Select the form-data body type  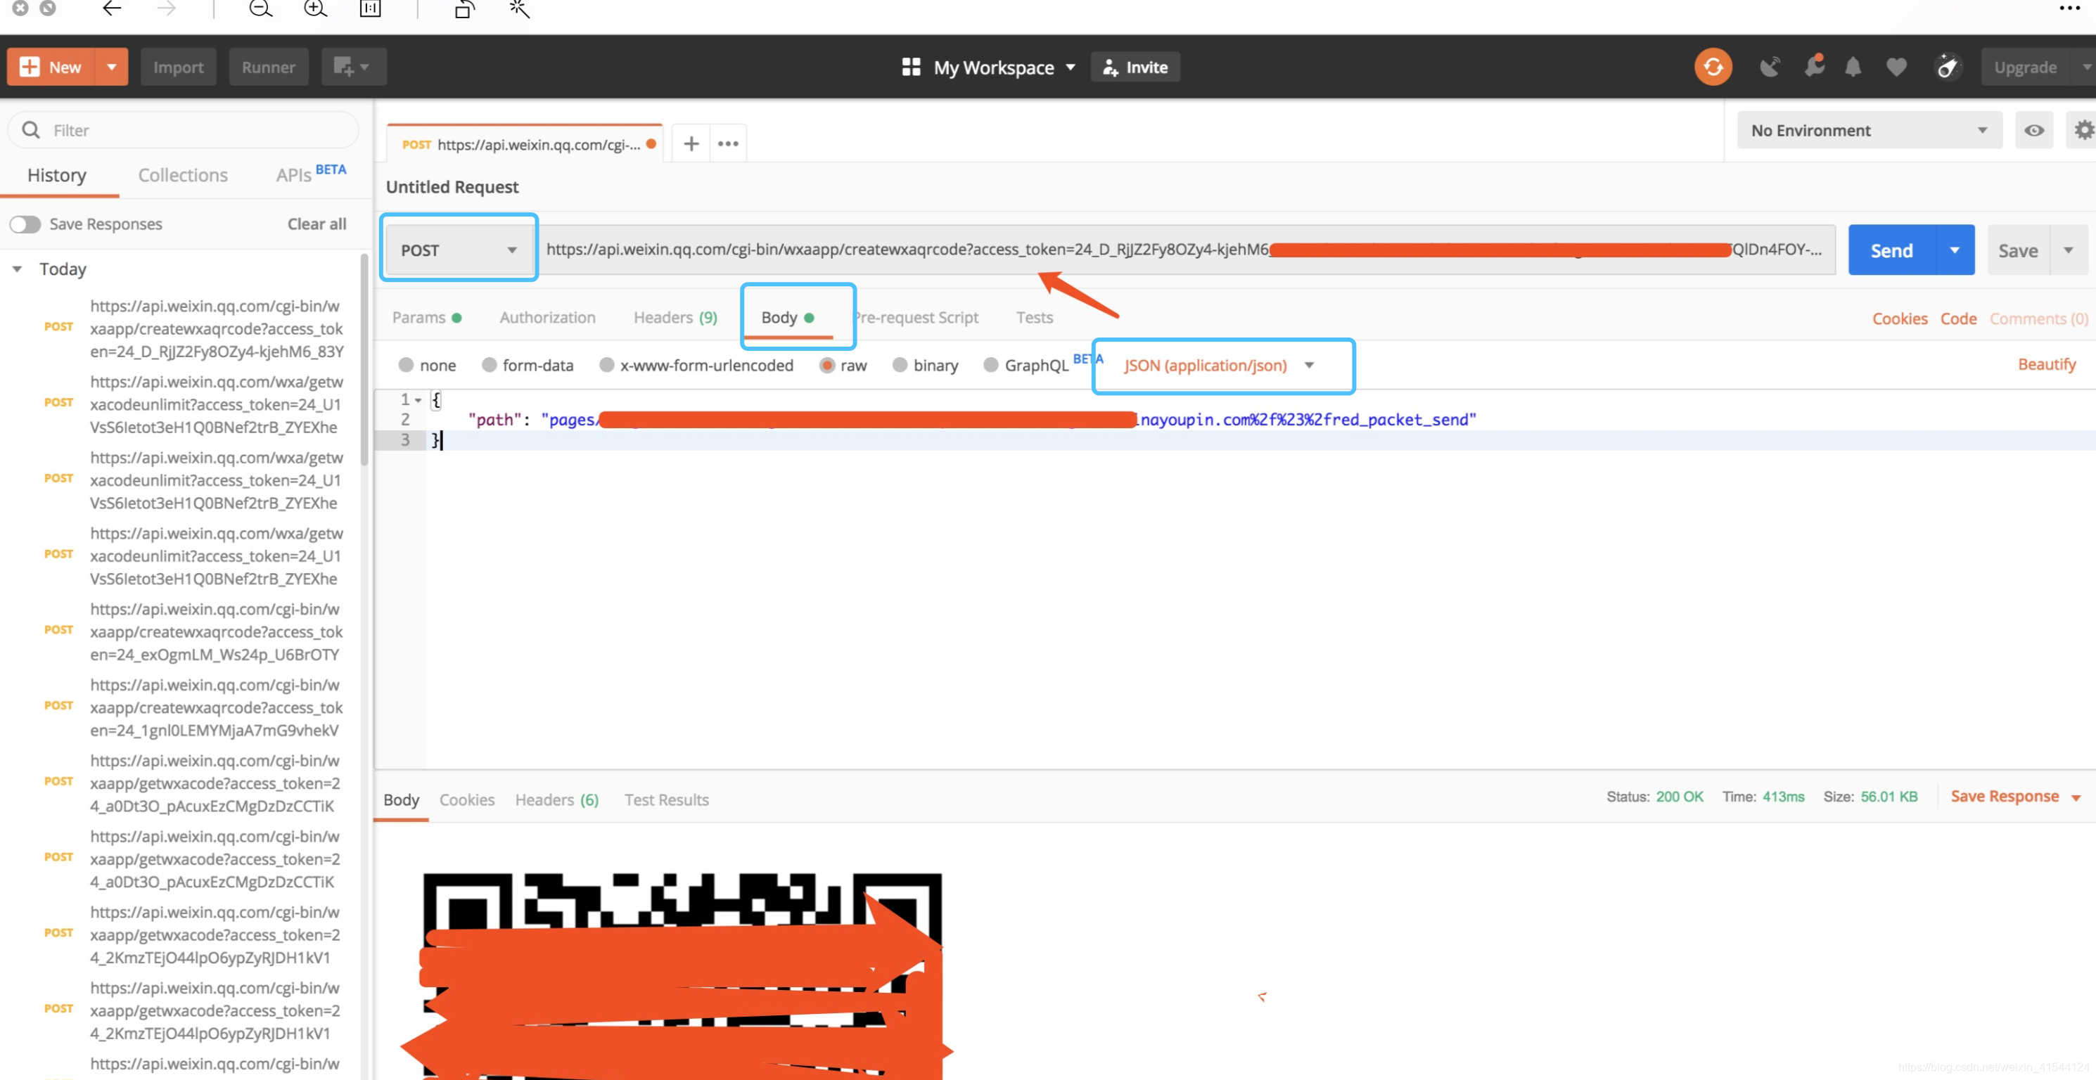coord(488,365)
